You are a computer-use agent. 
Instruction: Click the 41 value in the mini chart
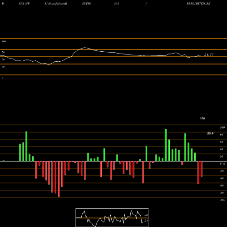point(146,215)
